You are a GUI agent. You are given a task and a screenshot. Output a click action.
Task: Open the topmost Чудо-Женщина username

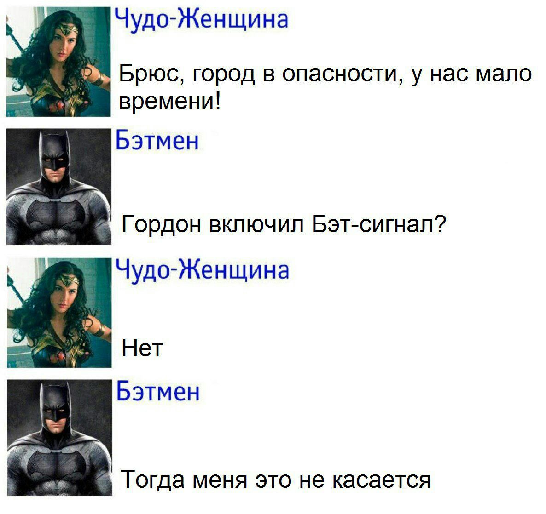click(x=202, y=19)
